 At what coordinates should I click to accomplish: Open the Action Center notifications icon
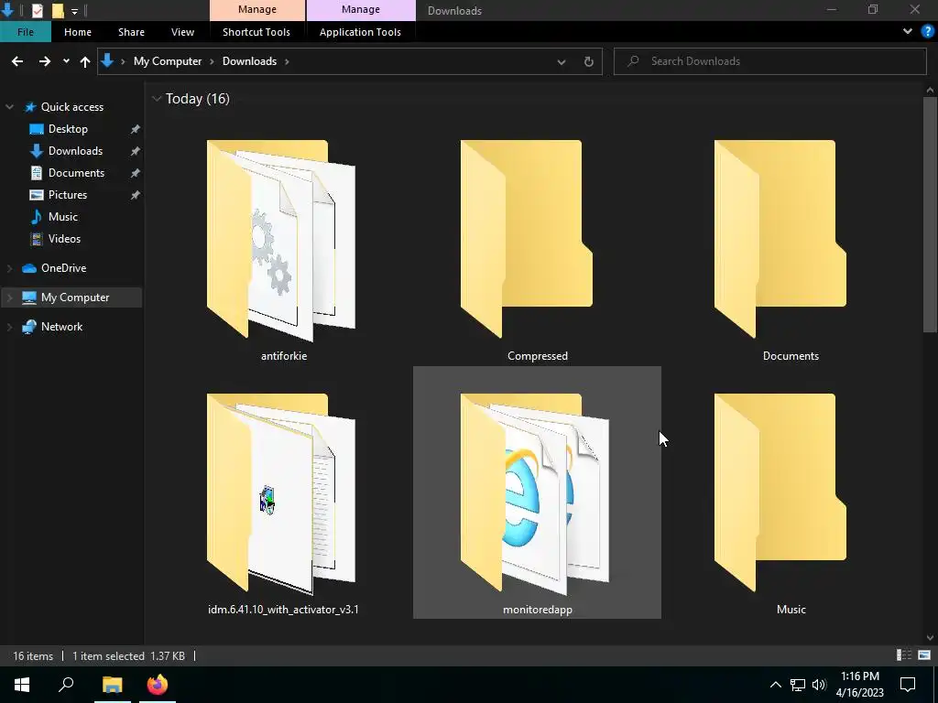pos(908,685)
